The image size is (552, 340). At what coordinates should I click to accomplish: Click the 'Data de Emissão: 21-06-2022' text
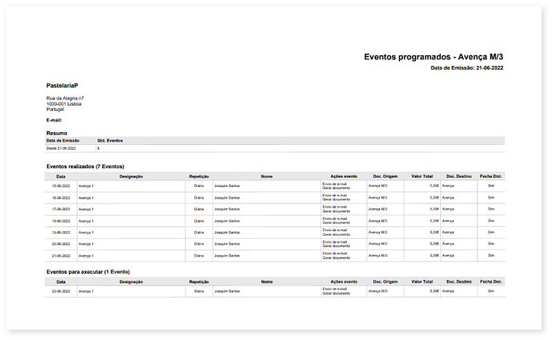pyautogui.click(x=467, y=68)
